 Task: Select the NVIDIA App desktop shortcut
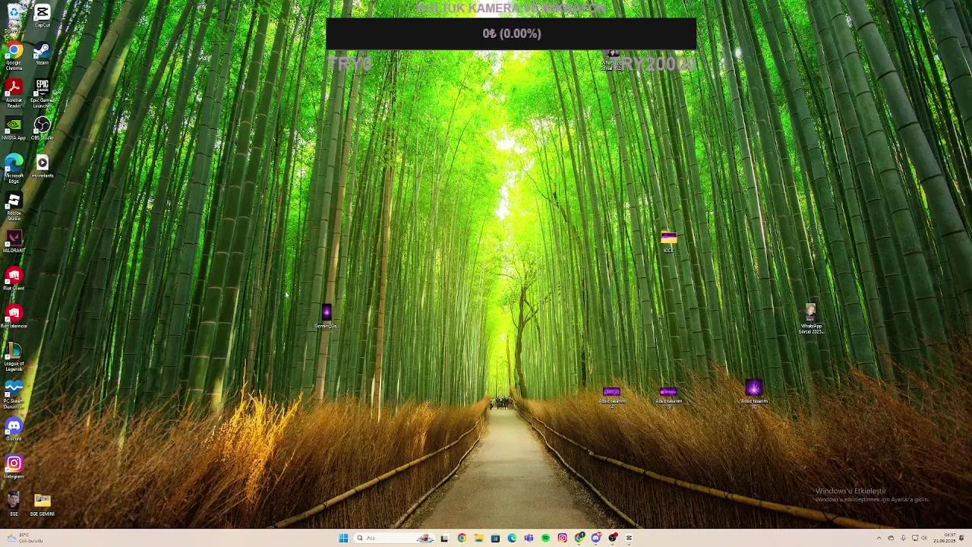[x=14, y=129]
